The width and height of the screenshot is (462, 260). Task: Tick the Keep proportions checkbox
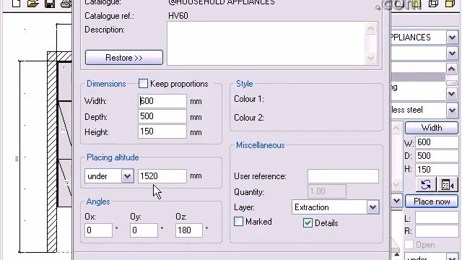[143, 84]
